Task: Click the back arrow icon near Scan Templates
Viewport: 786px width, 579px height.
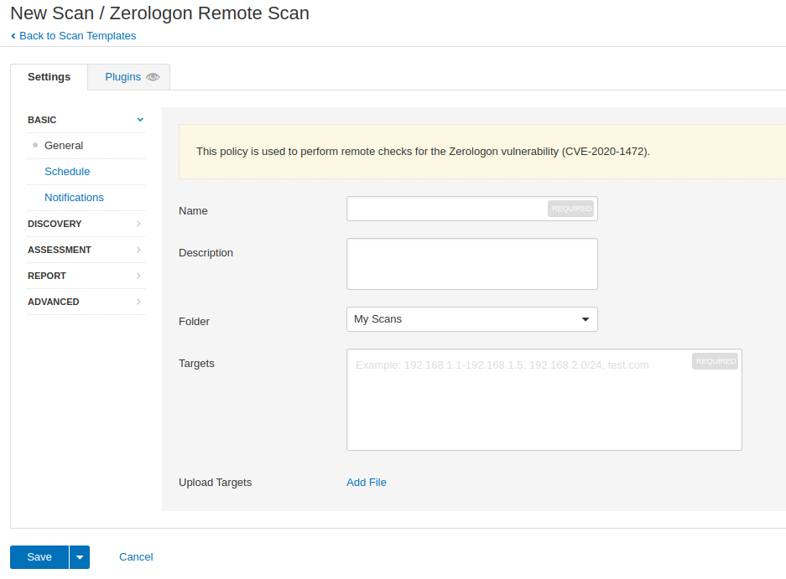Action: tap(13, 36)
